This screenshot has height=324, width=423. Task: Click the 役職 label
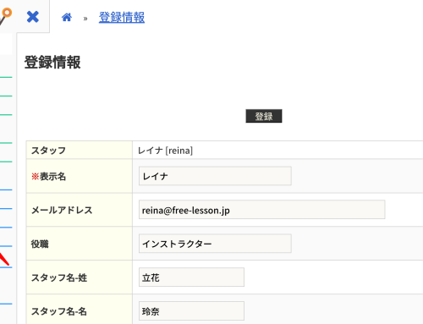[40, 244]
